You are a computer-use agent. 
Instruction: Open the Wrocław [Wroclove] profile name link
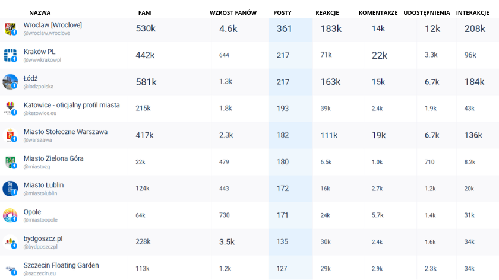[53, 25]
